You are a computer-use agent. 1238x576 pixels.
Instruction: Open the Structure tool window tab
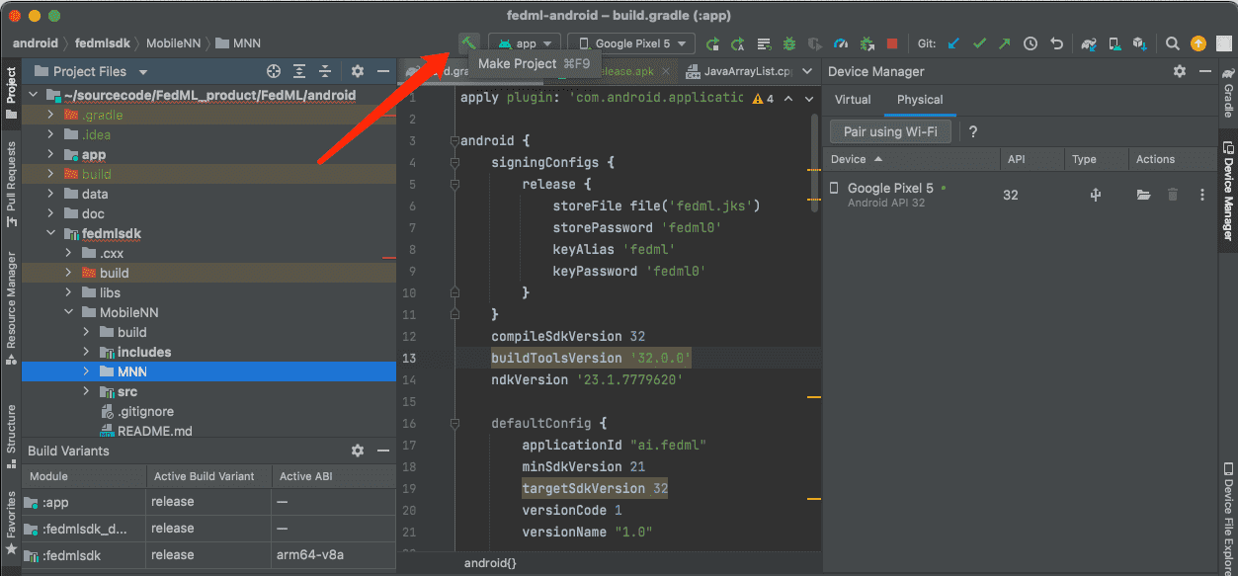(x=11, y=435)
